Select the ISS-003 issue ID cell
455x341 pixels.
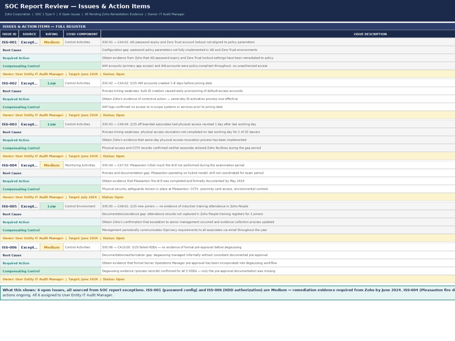pyautogui.click(x=9, y=124)
